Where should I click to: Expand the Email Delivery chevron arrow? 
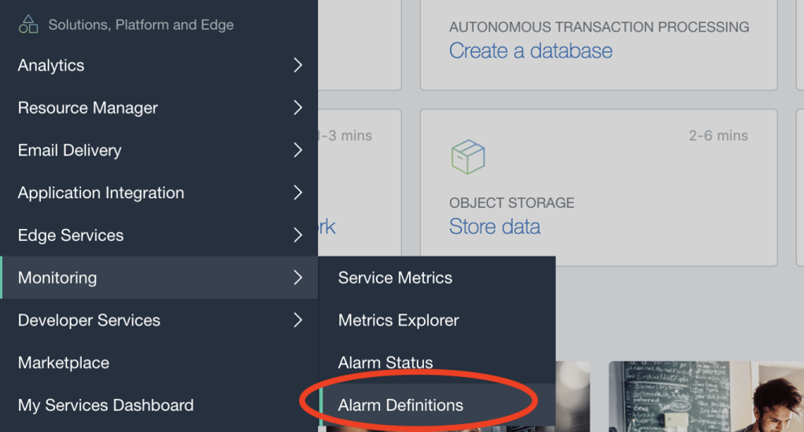pyautogui.click(x=297, y=150)
